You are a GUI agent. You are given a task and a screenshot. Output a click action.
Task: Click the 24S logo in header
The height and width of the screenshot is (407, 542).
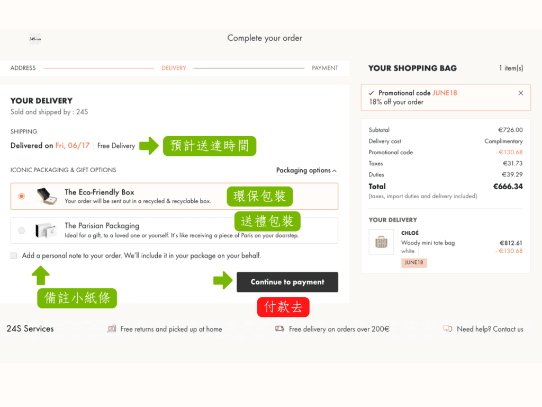[x=35, y=39]
